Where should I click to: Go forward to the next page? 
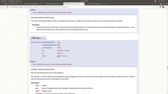(5, 7)
